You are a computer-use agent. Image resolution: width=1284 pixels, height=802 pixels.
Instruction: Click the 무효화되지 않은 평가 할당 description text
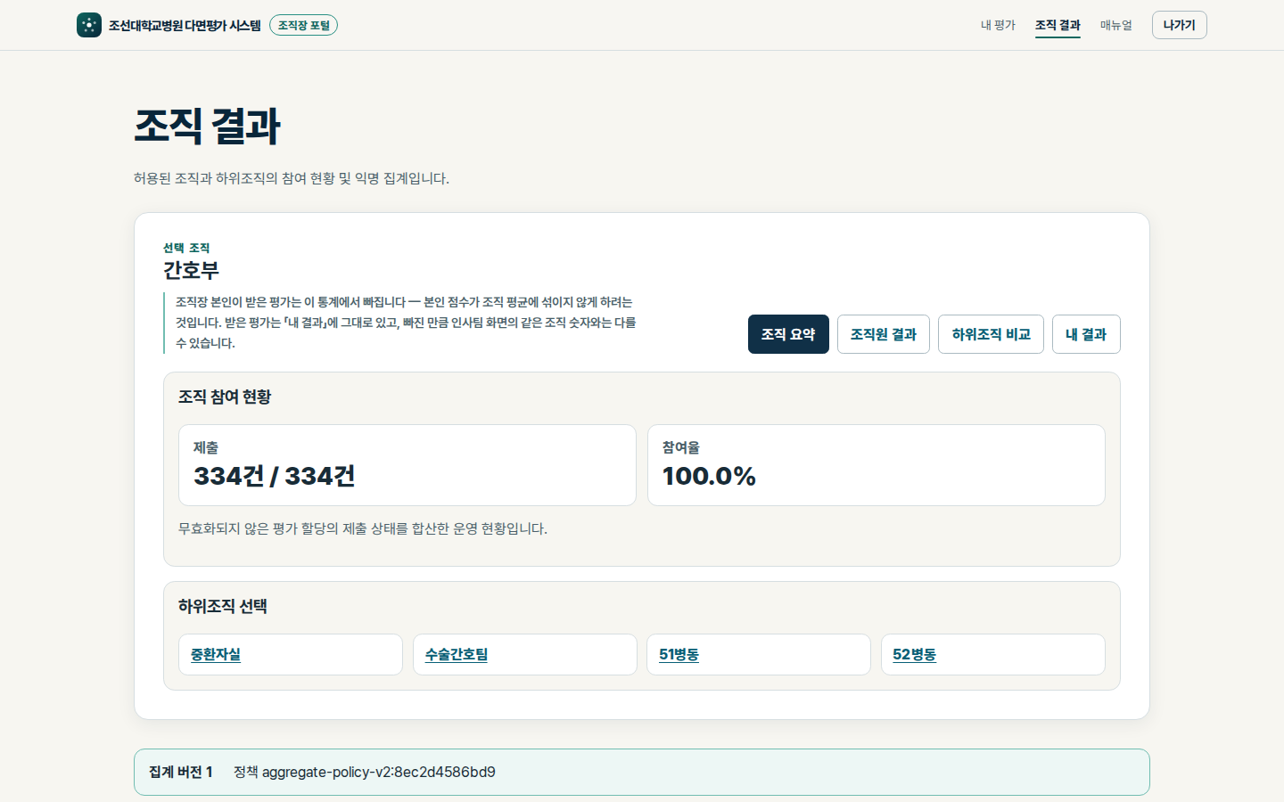[363, 528]
